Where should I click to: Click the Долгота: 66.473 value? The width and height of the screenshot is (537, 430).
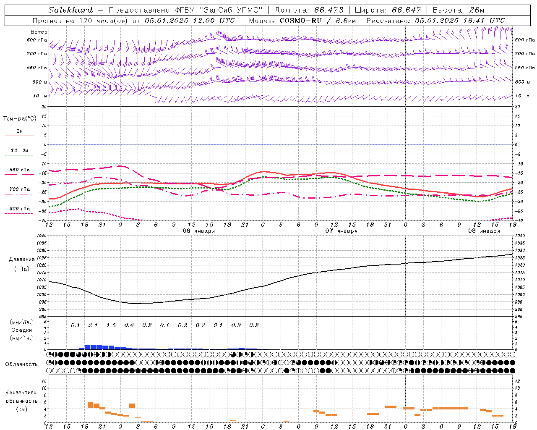coord(309,10)
